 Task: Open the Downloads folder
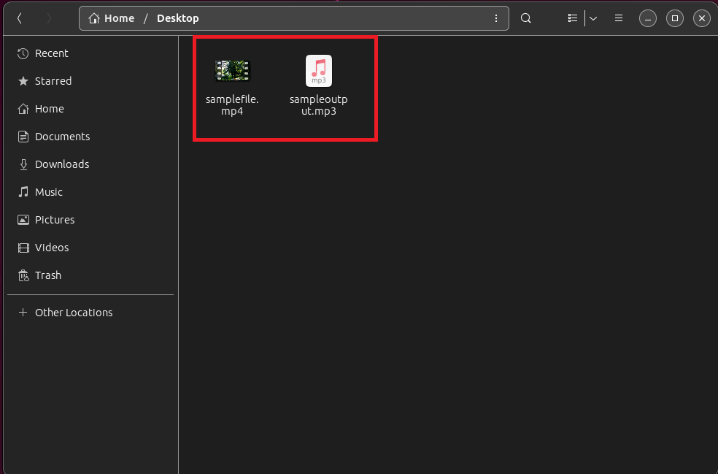(x=63, y=164)
